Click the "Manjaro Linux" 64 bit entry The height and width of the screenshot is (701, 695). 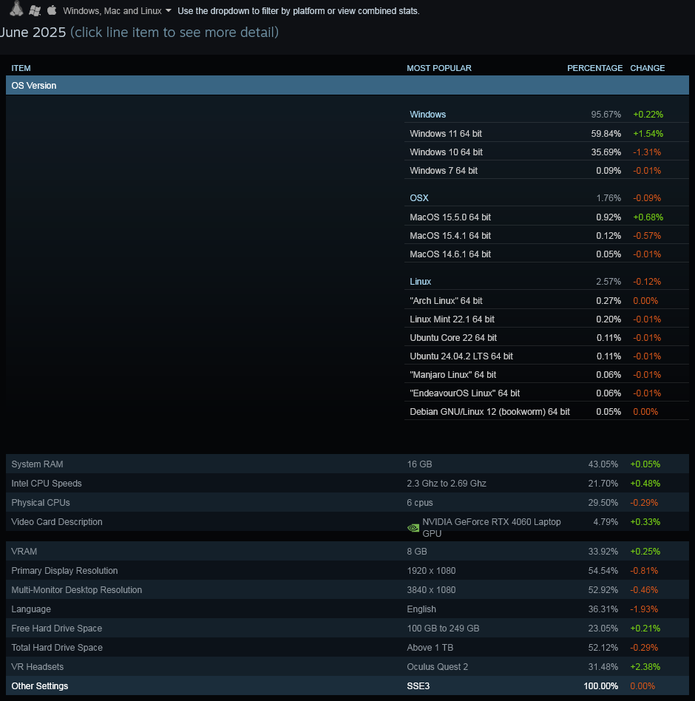pos(452,375)
